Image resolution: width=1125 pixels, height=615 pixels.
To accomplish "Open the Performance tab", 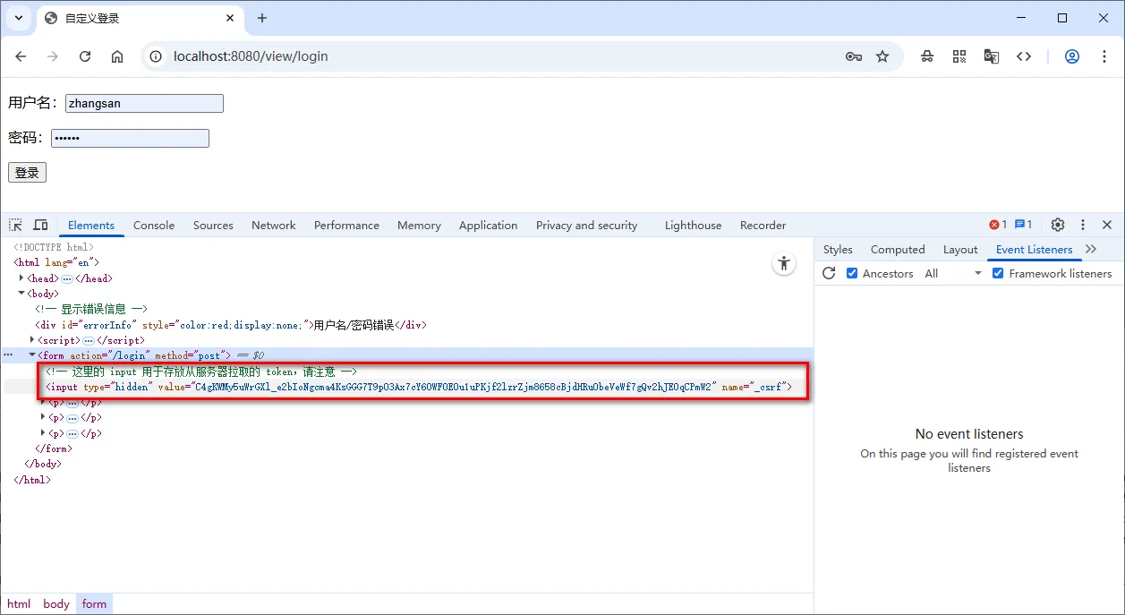I will click(346, 225).
